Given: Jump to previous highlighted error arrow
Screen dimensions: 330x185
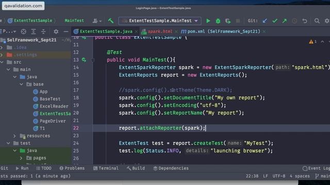Looking at the screenshot, I should click(x=322, y=42).
